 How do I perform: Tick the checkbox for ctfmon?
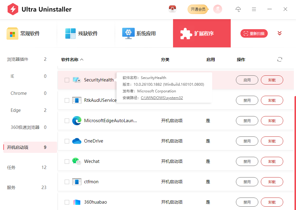coord(67,182)
